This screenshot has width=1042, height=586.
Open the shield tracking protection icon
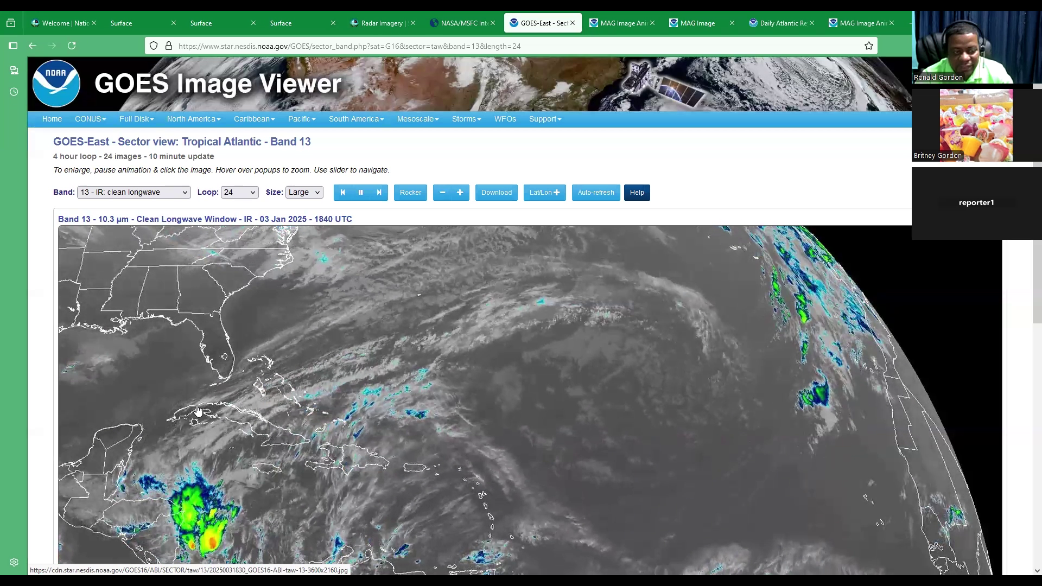tap(154, 46)
